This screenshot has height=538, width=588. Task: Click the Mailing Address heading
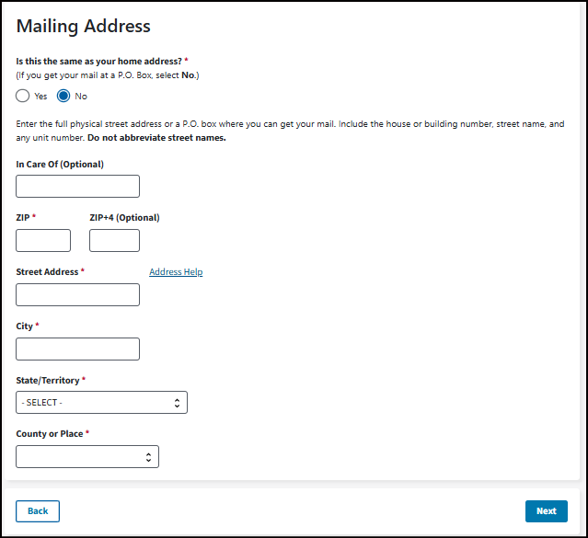click(84, 27)
